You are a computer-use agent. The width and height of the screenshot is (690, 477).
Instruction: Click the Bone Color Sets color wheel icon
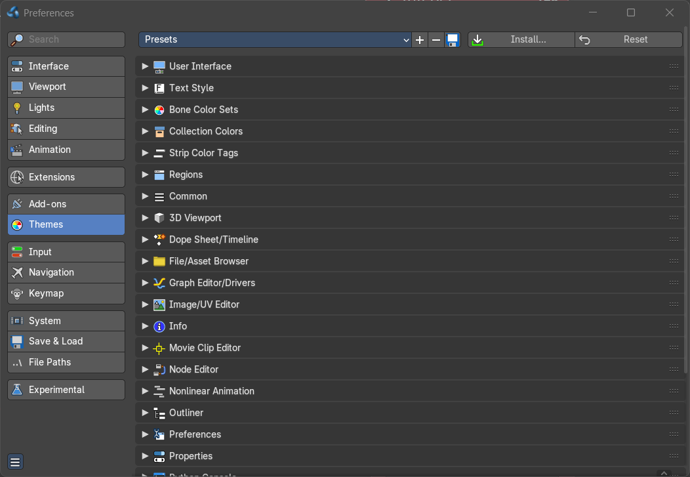tap(159, 110)
